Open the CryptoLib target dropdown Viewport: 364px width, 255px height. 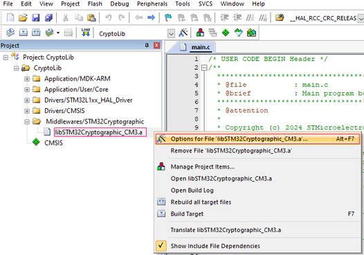(171, 34)
